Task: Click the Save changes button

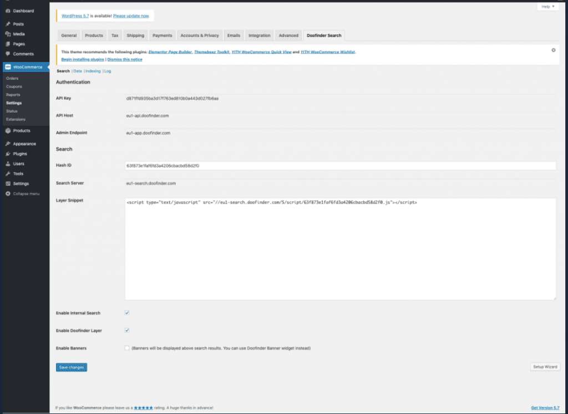Action: coord(72,367)
